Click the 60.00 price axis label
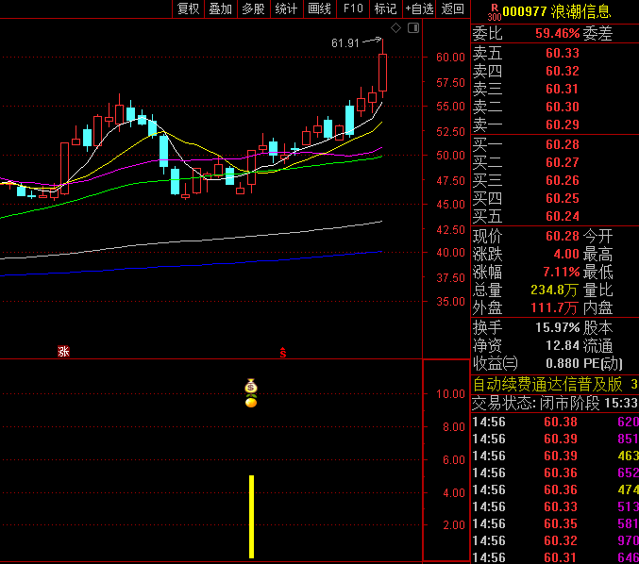 (x=450, y=57)
